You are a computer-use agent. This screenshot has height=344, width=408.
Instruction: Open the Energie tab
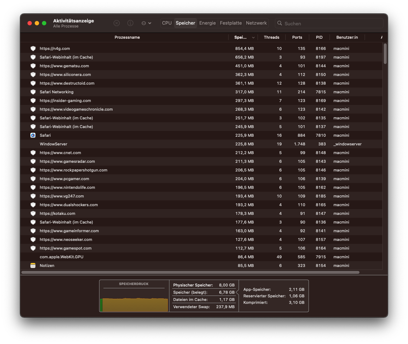207,23
